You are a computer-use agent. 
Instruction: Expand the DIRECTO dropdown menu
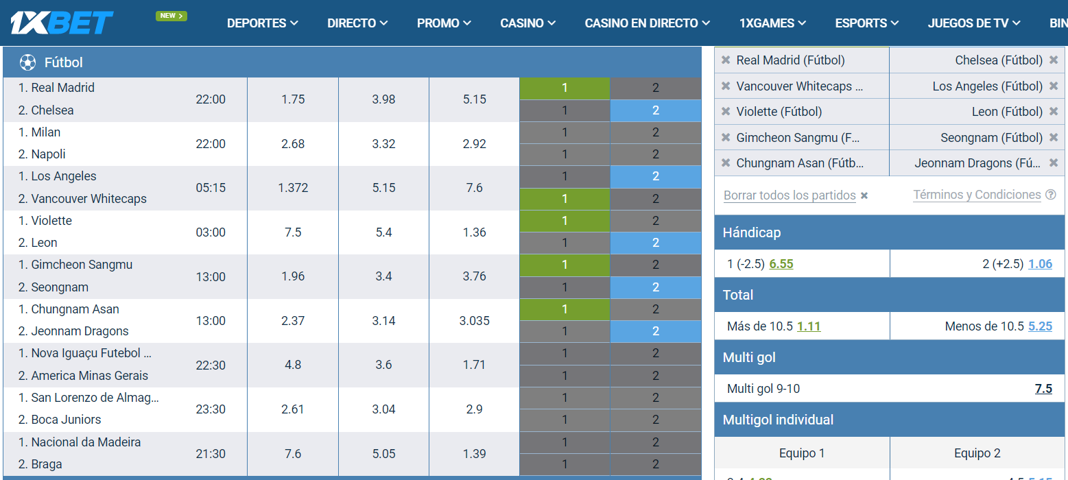pyautogui.click(x=357, y=23)
